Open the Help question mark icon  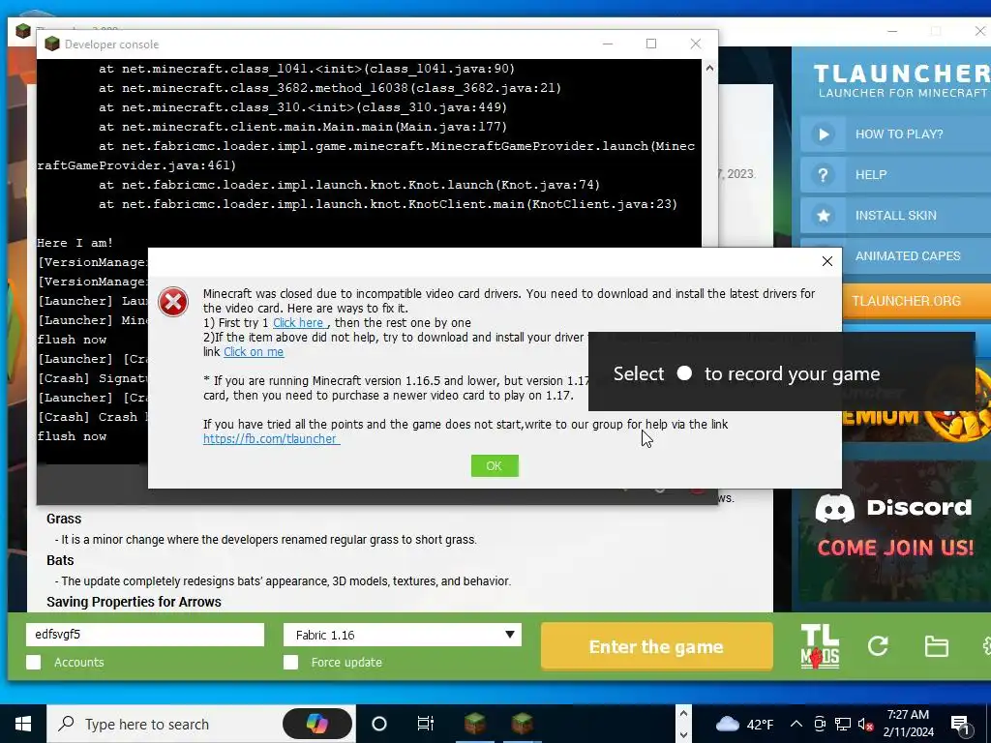(x=823, y=175)
